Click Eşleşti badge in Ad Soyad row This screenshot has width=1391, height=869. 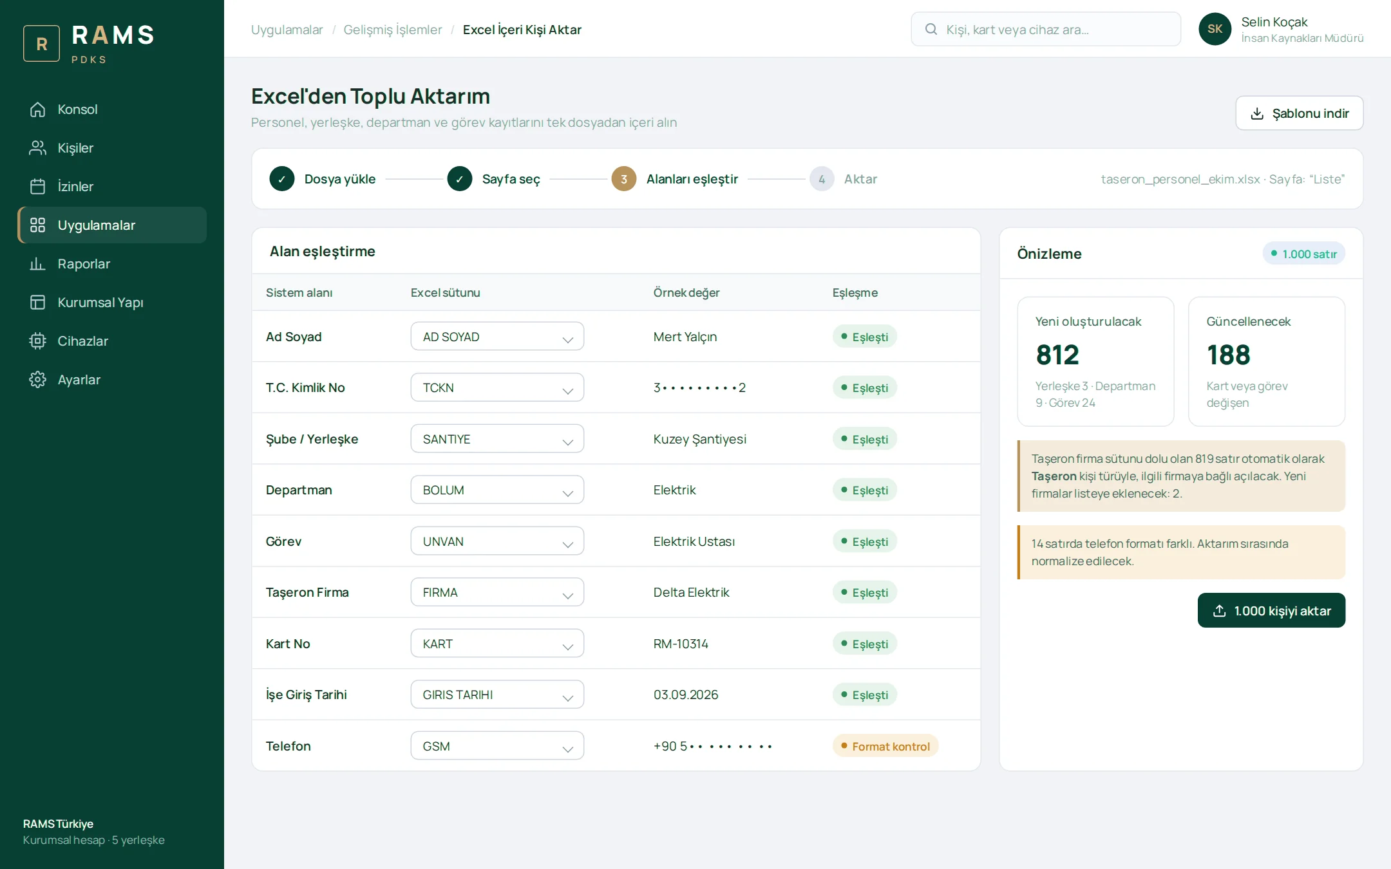864,337
